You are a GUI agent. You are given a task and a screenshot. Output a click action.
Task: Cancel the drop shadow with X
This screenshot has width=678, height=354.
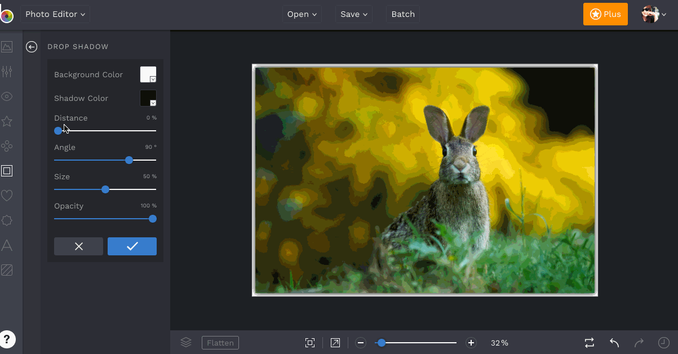click(x=78, y=246)
